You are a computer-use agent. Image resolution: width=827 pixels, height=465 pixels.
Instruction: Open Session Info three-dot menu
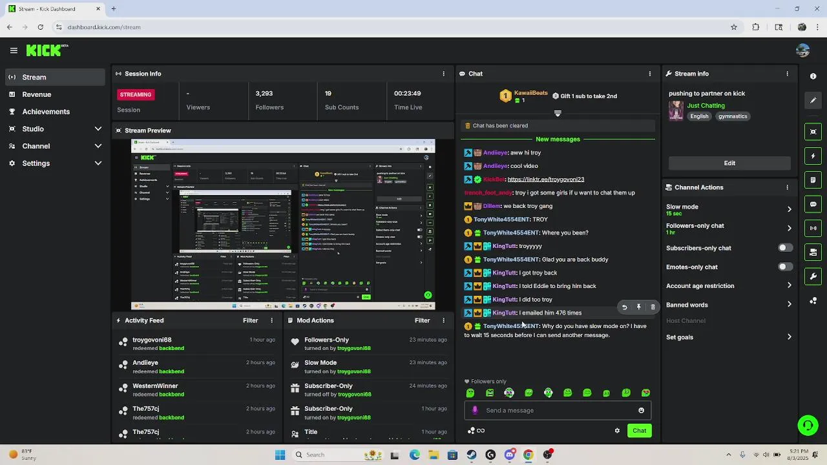pyautogui.click(x=443, y=74)
